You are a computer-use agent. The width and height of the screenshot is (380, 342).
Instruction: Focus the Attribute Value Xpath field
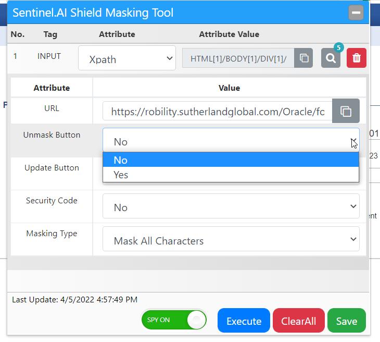(238, 58)
